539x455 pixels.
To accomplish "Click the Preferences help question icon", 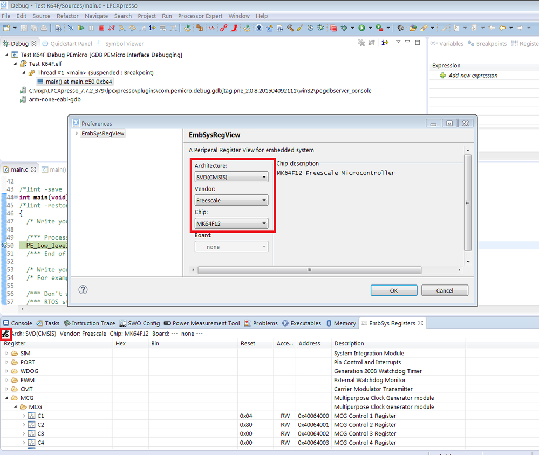I will (x=83, y=290).
